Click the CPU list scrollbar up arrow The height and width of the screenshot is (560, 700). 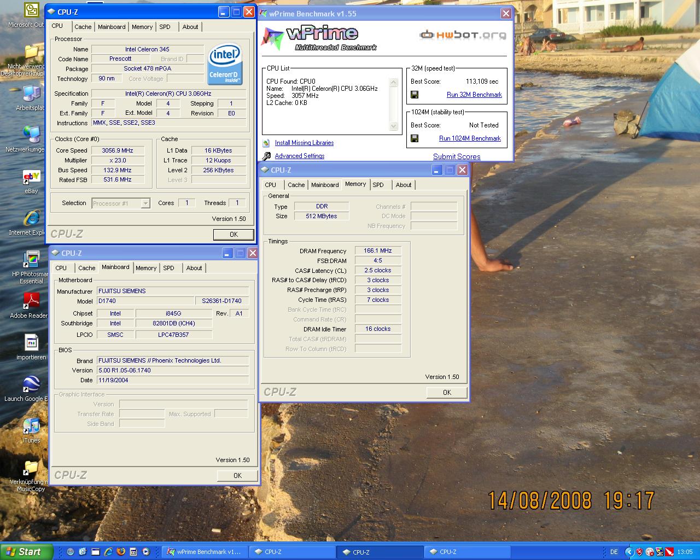[393, 82]
